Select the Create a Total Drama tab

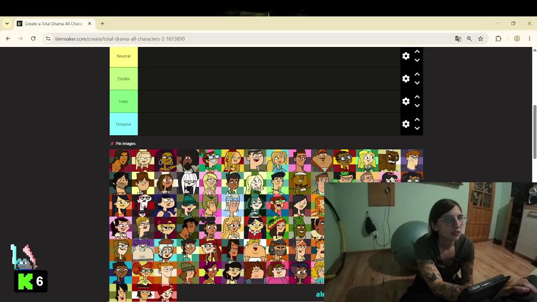coord(54,23)
